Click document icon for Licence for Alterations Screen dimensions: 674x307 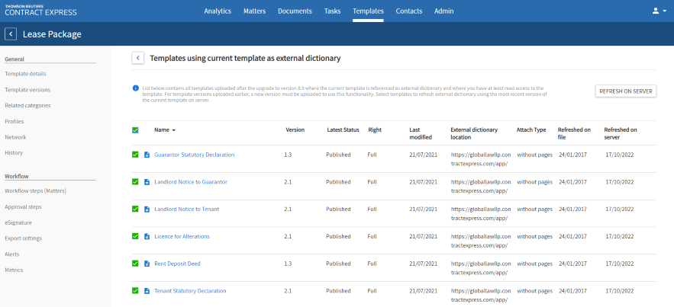147,237
